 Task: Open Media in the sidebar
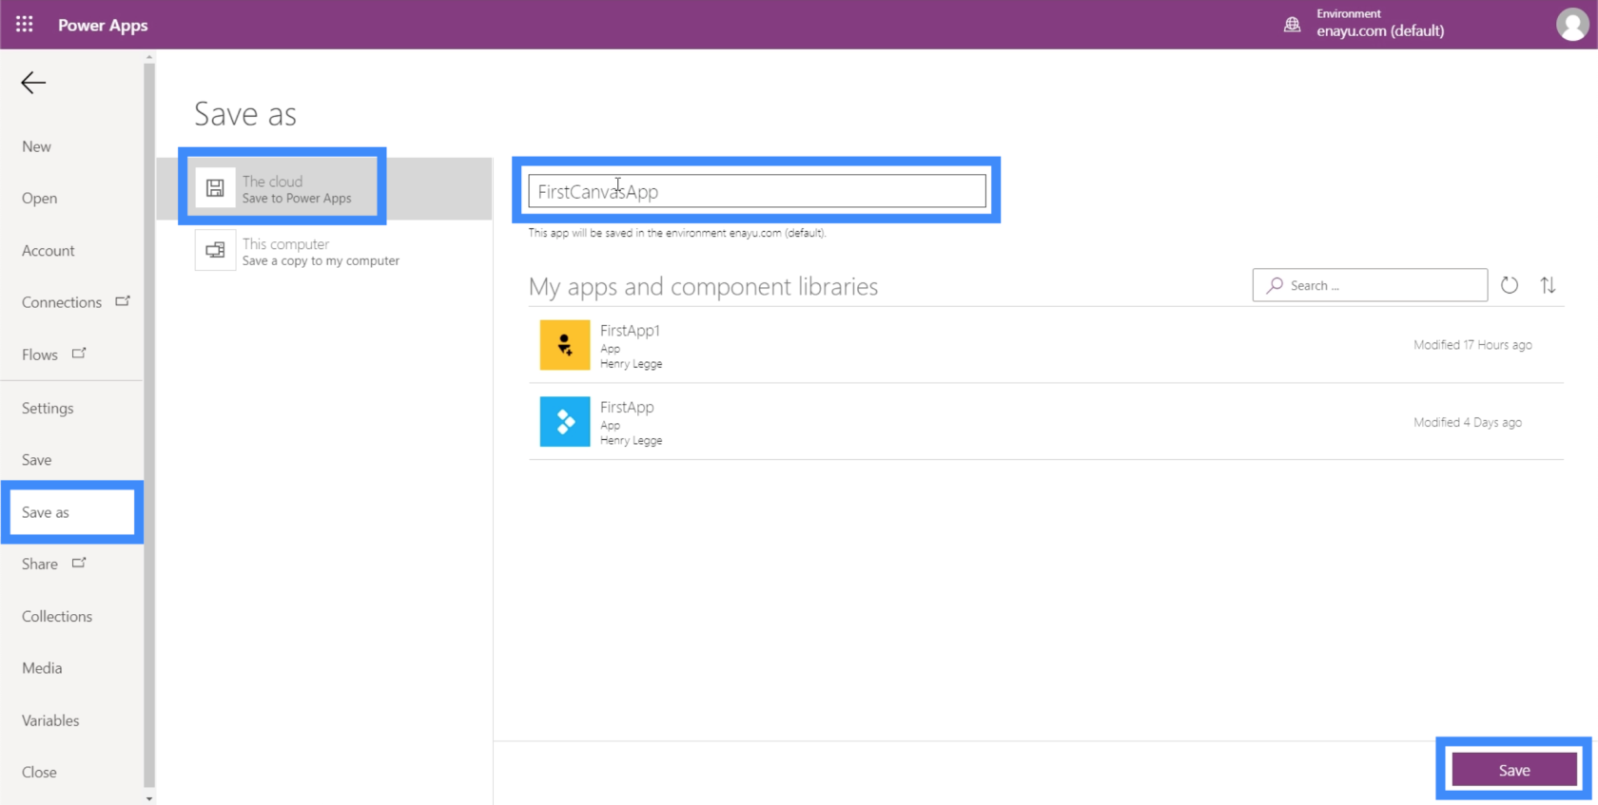tap(42, 668)
